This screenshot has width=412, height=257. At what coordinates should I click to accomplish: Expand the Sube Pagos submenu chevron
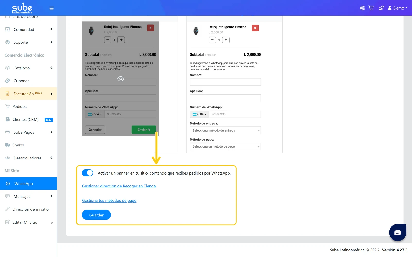pyautogui.click(x=51, y=132)
